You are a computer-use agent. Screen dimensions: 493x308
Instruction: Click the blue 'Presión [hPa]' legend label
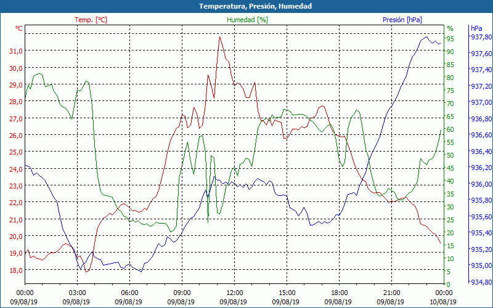(x=402, y=20)
